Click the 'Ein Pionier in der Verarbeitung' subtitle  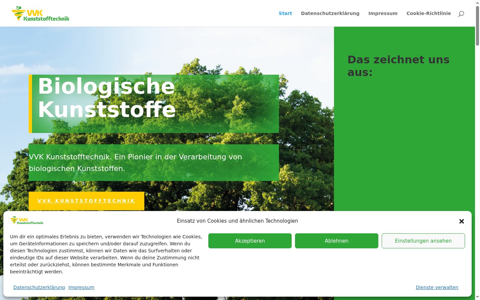coord(135,163)
